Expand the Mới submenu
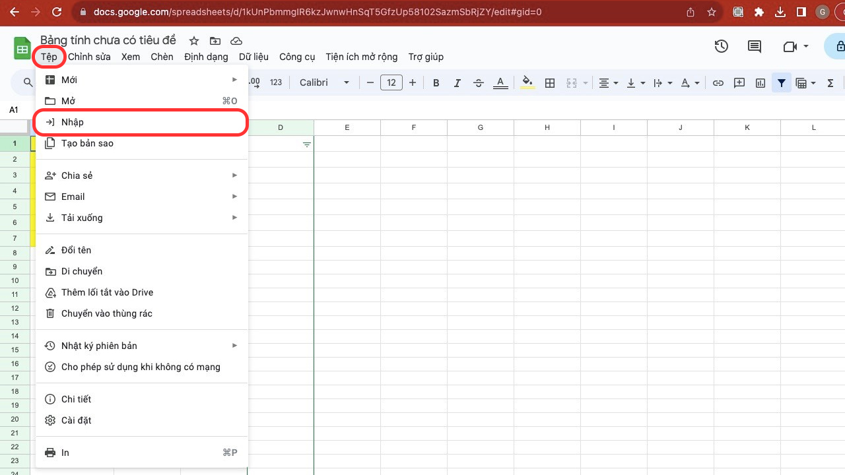This screenshot has height=475, width=845. pyautogui.click(x=142, y=80)
